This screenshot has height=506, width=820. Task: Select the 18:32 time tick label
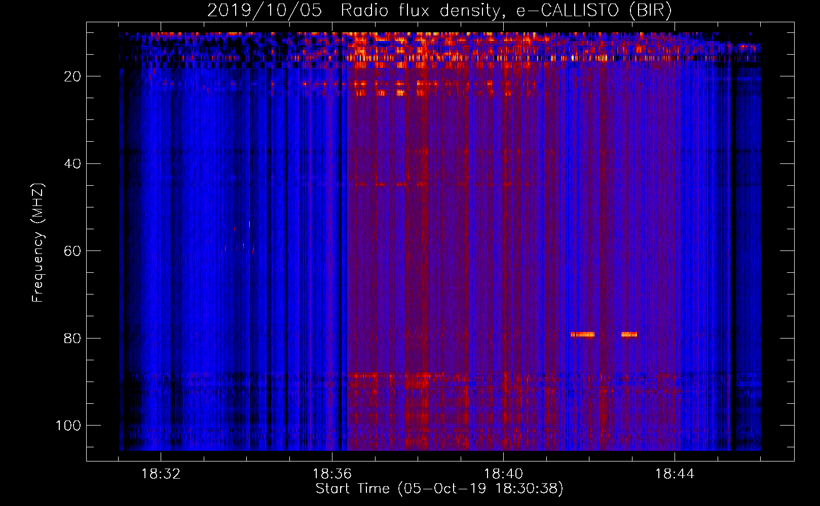pos(161,474)
